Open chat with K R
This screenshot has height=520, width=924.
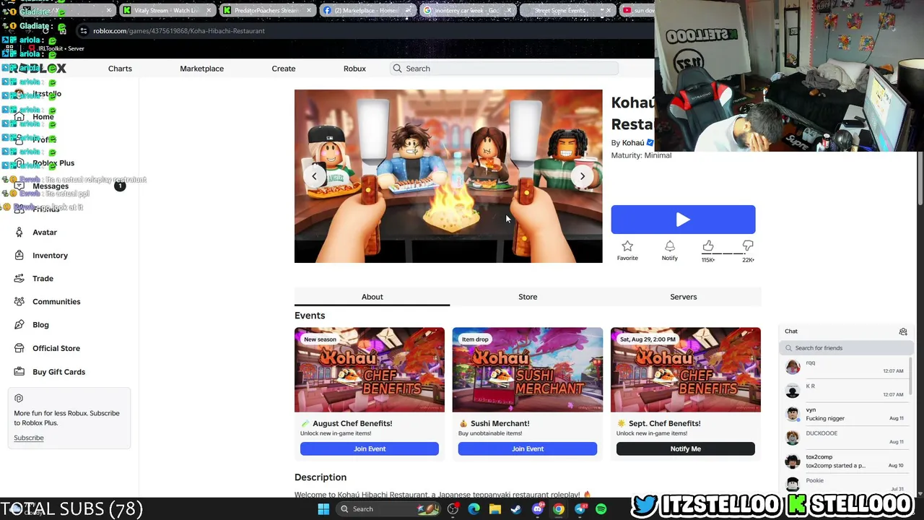[845, 391]
